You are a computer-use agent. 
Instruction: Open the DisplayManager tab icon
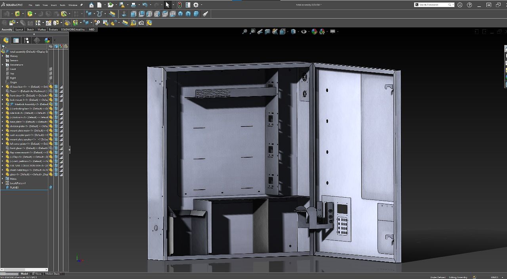[x=47, y=40]
